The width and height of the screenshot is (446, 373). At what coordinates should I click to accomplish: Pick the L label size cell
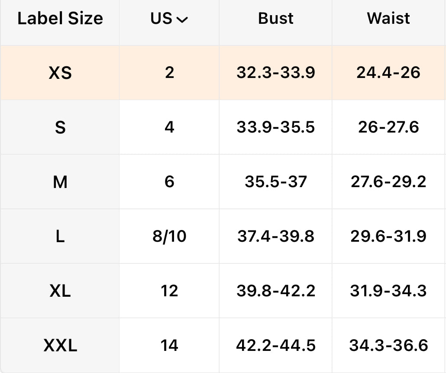click(60, 237)
